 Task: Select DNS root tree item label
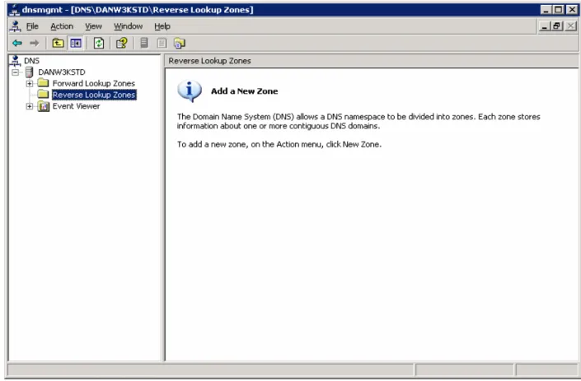point(31,61)
